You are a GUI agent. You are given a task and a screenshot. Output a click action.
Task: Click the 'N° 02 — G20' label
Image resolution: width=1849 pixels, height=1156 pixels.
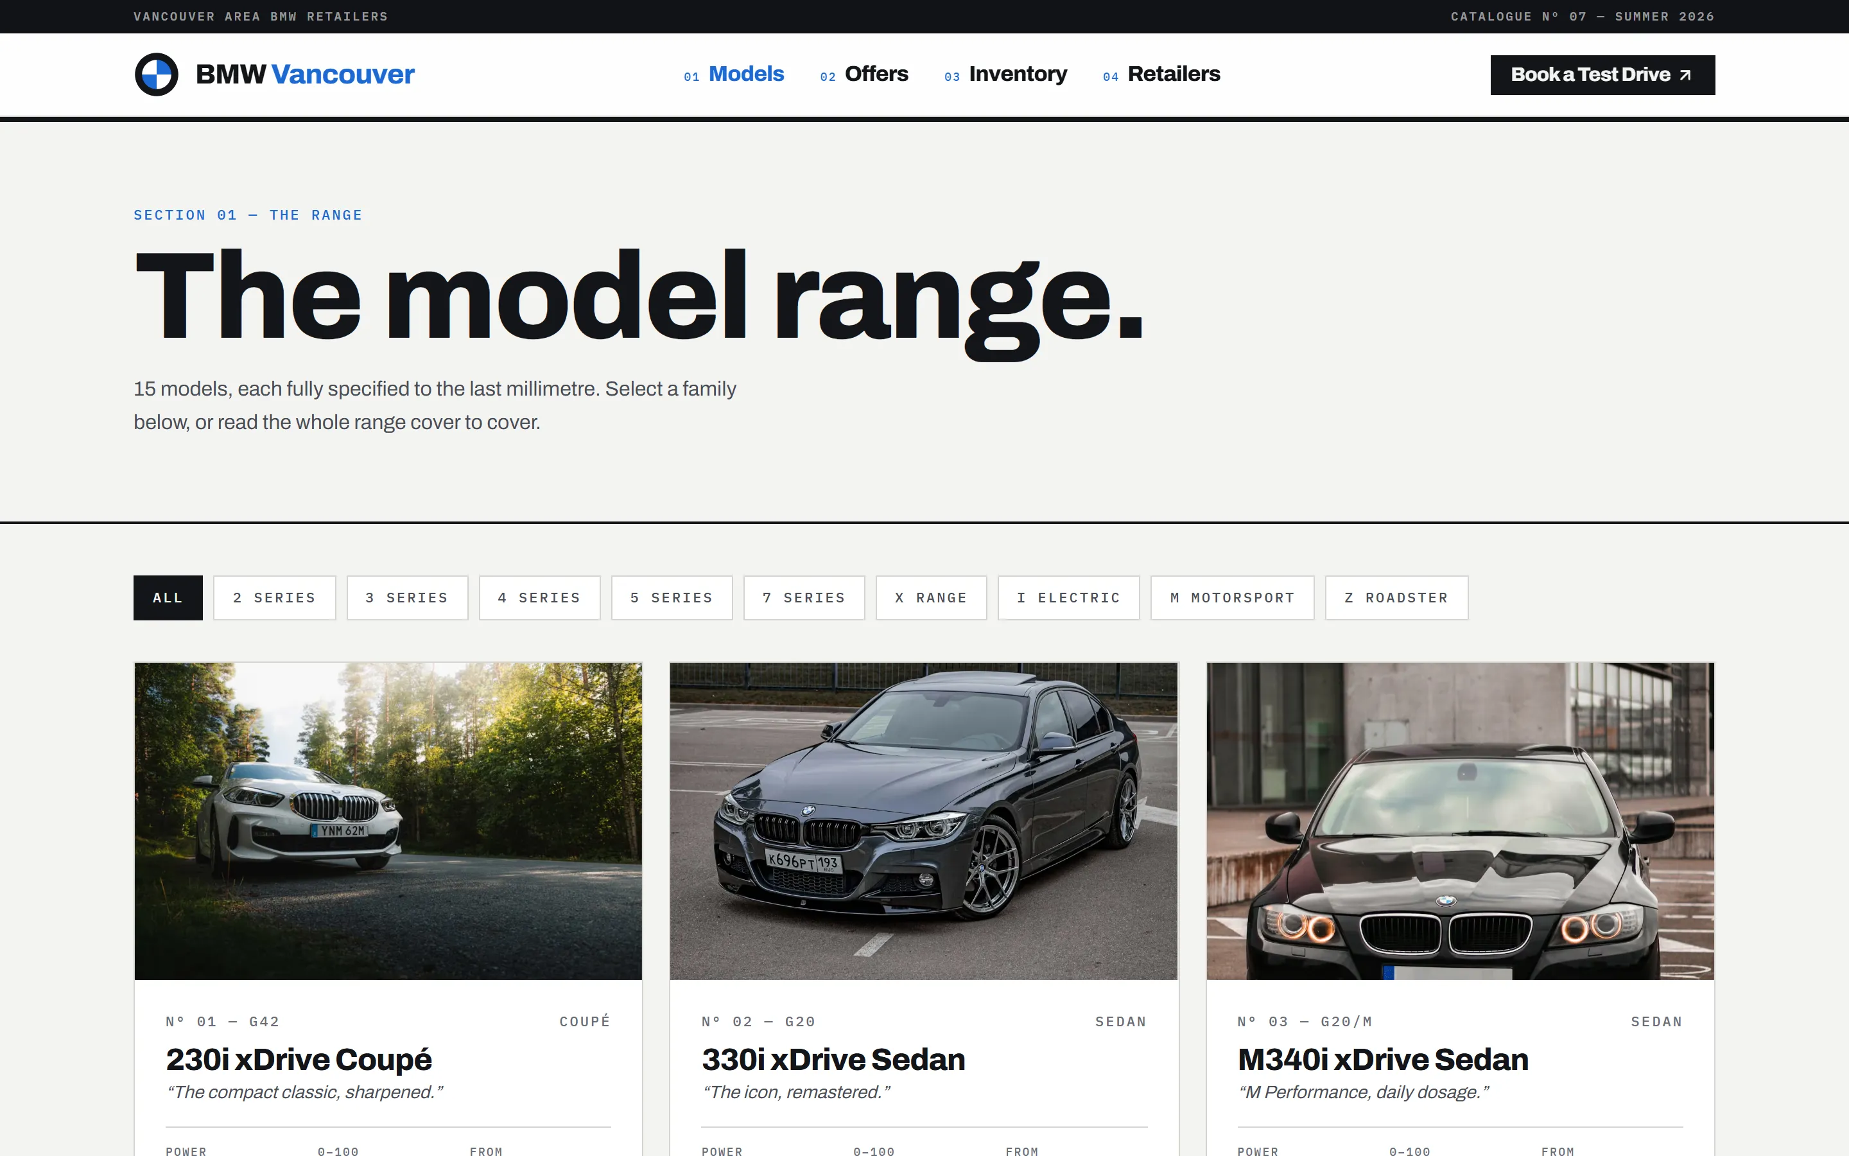[x=758, y=1021]
